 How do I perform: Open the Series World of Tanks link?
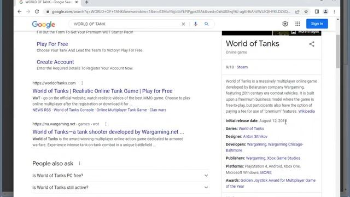click(x=251, y=129)
